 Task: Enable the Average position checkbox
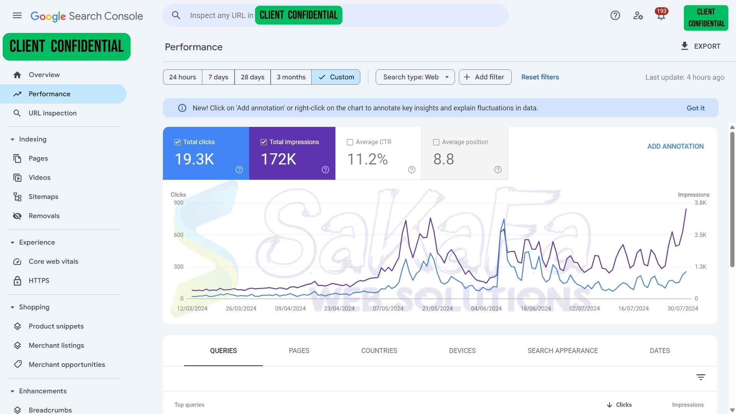436,142
